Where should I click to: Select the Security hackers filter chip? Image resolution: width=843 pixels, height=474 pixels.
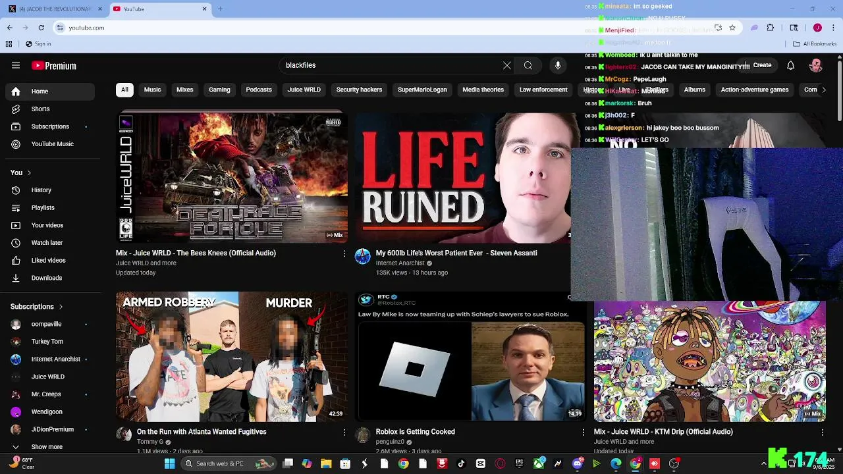coord(359,90)
